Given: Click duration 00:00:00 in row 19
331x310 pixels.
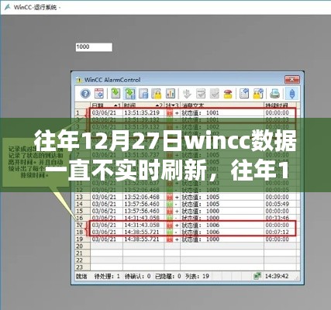Looking at the screenshot, I should 277,239.
